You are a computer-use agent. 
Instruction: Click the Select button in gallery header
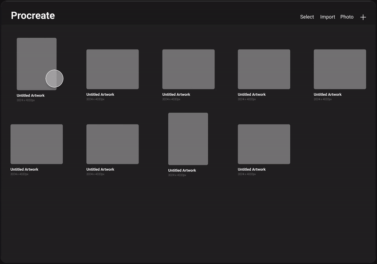point(307,17)
